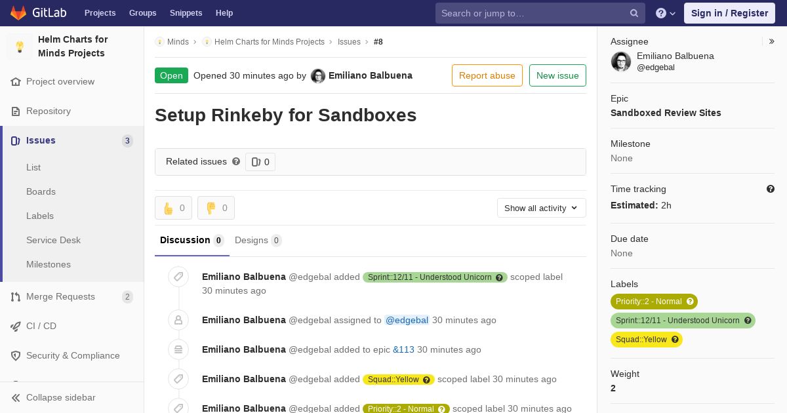
Task: Click the Time tracking help icon
Action: coord(771,189)
